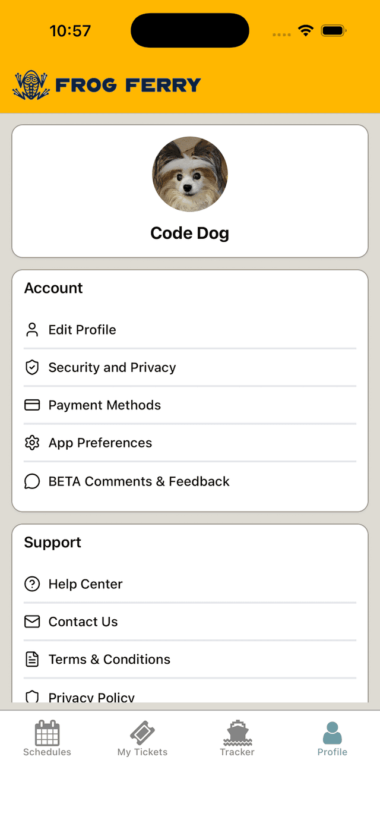Select the Profile tab
This screenshot has height=823, width=380.
tap(332, 737)
